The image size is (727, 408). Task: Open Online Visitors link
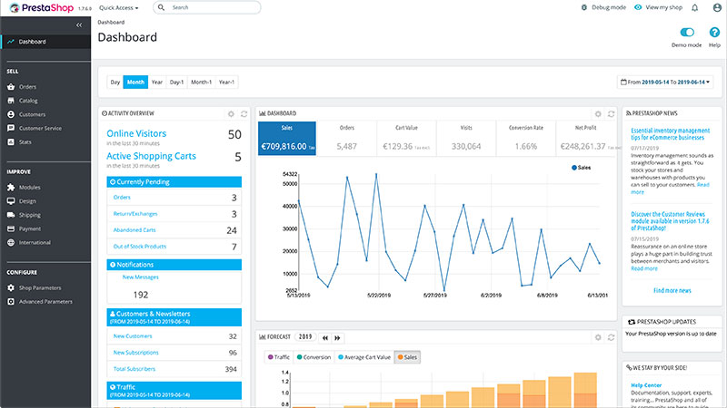point(136,133)
